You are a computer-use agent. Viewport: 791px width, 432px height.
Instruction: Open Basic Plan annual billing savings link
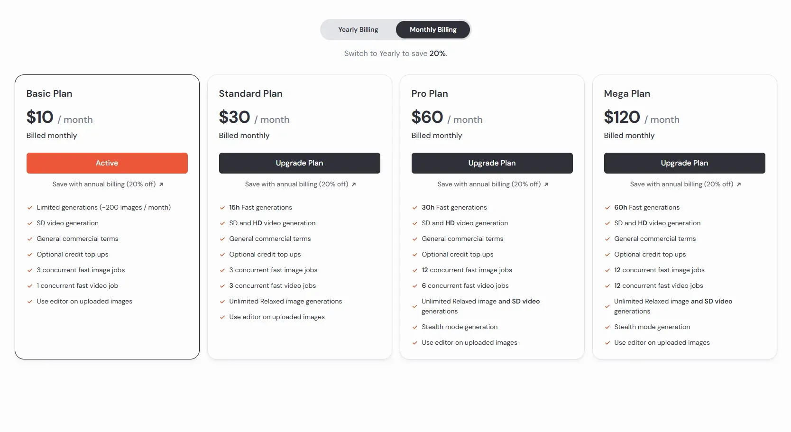click(104, 184)
